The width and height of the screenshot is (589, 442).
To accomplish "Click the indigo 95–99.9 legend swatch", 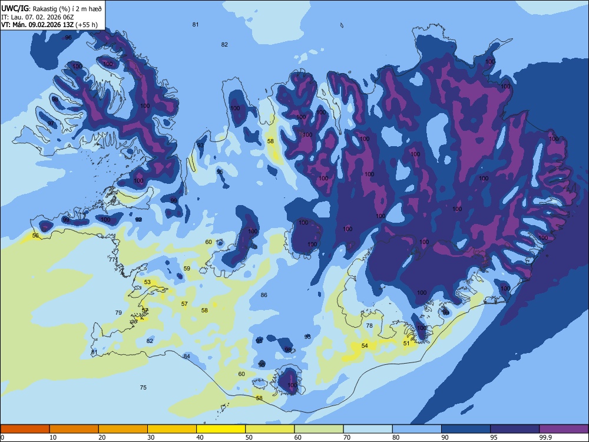I will coord(515,429).
